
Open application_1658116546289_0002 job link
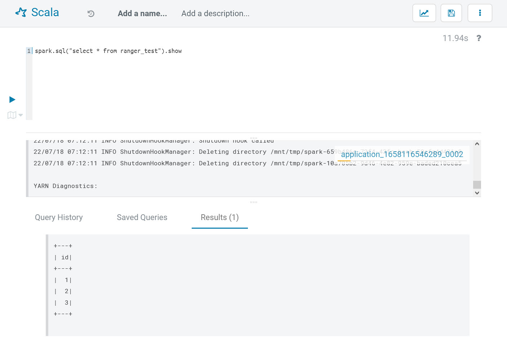pos(402,155)
